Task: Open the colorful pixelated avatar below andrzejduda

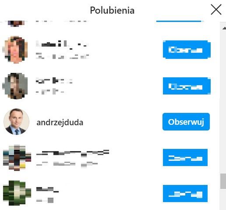Action: (17, 158)
